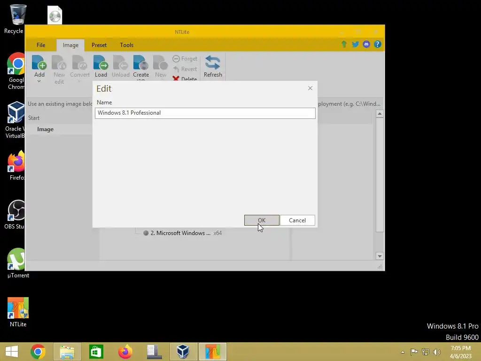481x361 pixels.
Task: Open the network tray icon
Action: pos(426,352)
